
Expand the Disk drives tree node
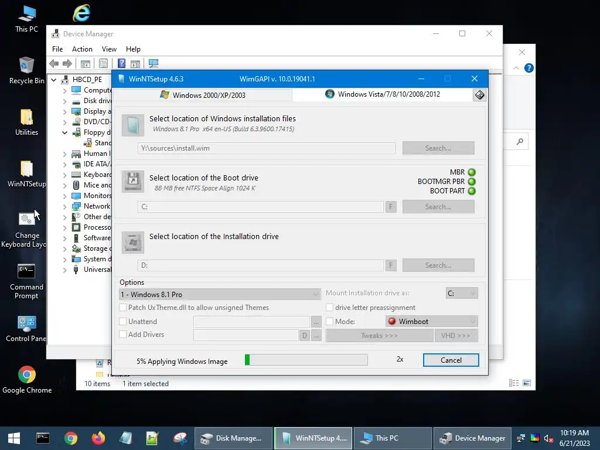pyautogui.click(x=64, y=101)
